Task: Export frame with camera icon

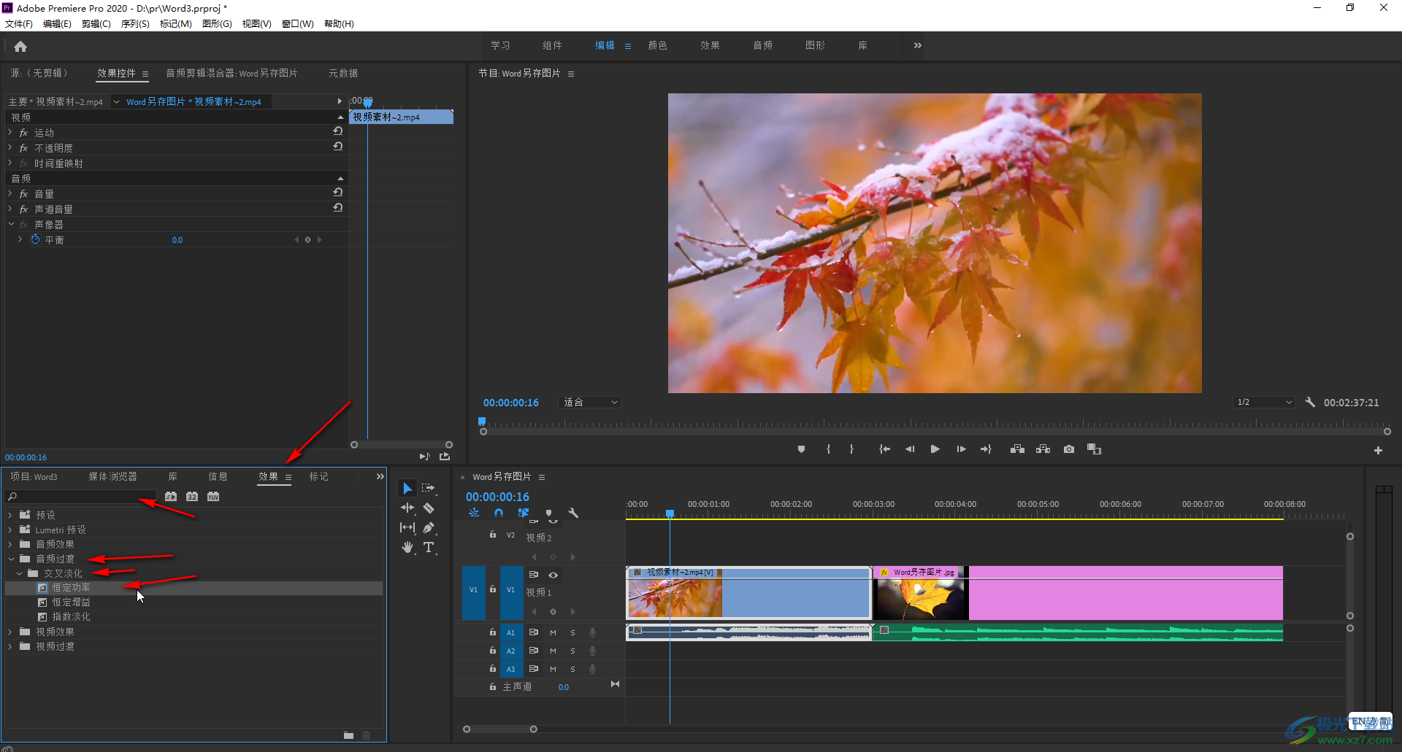Action: (1069, 449)
